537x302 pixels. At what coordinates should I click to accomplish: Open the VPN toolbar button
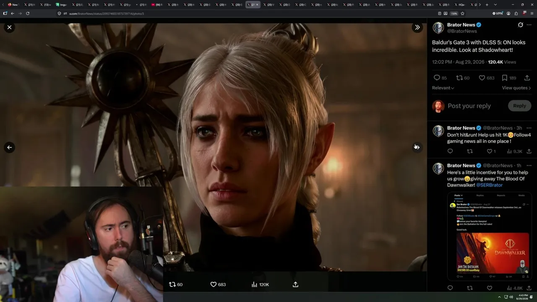pos(498,13)
